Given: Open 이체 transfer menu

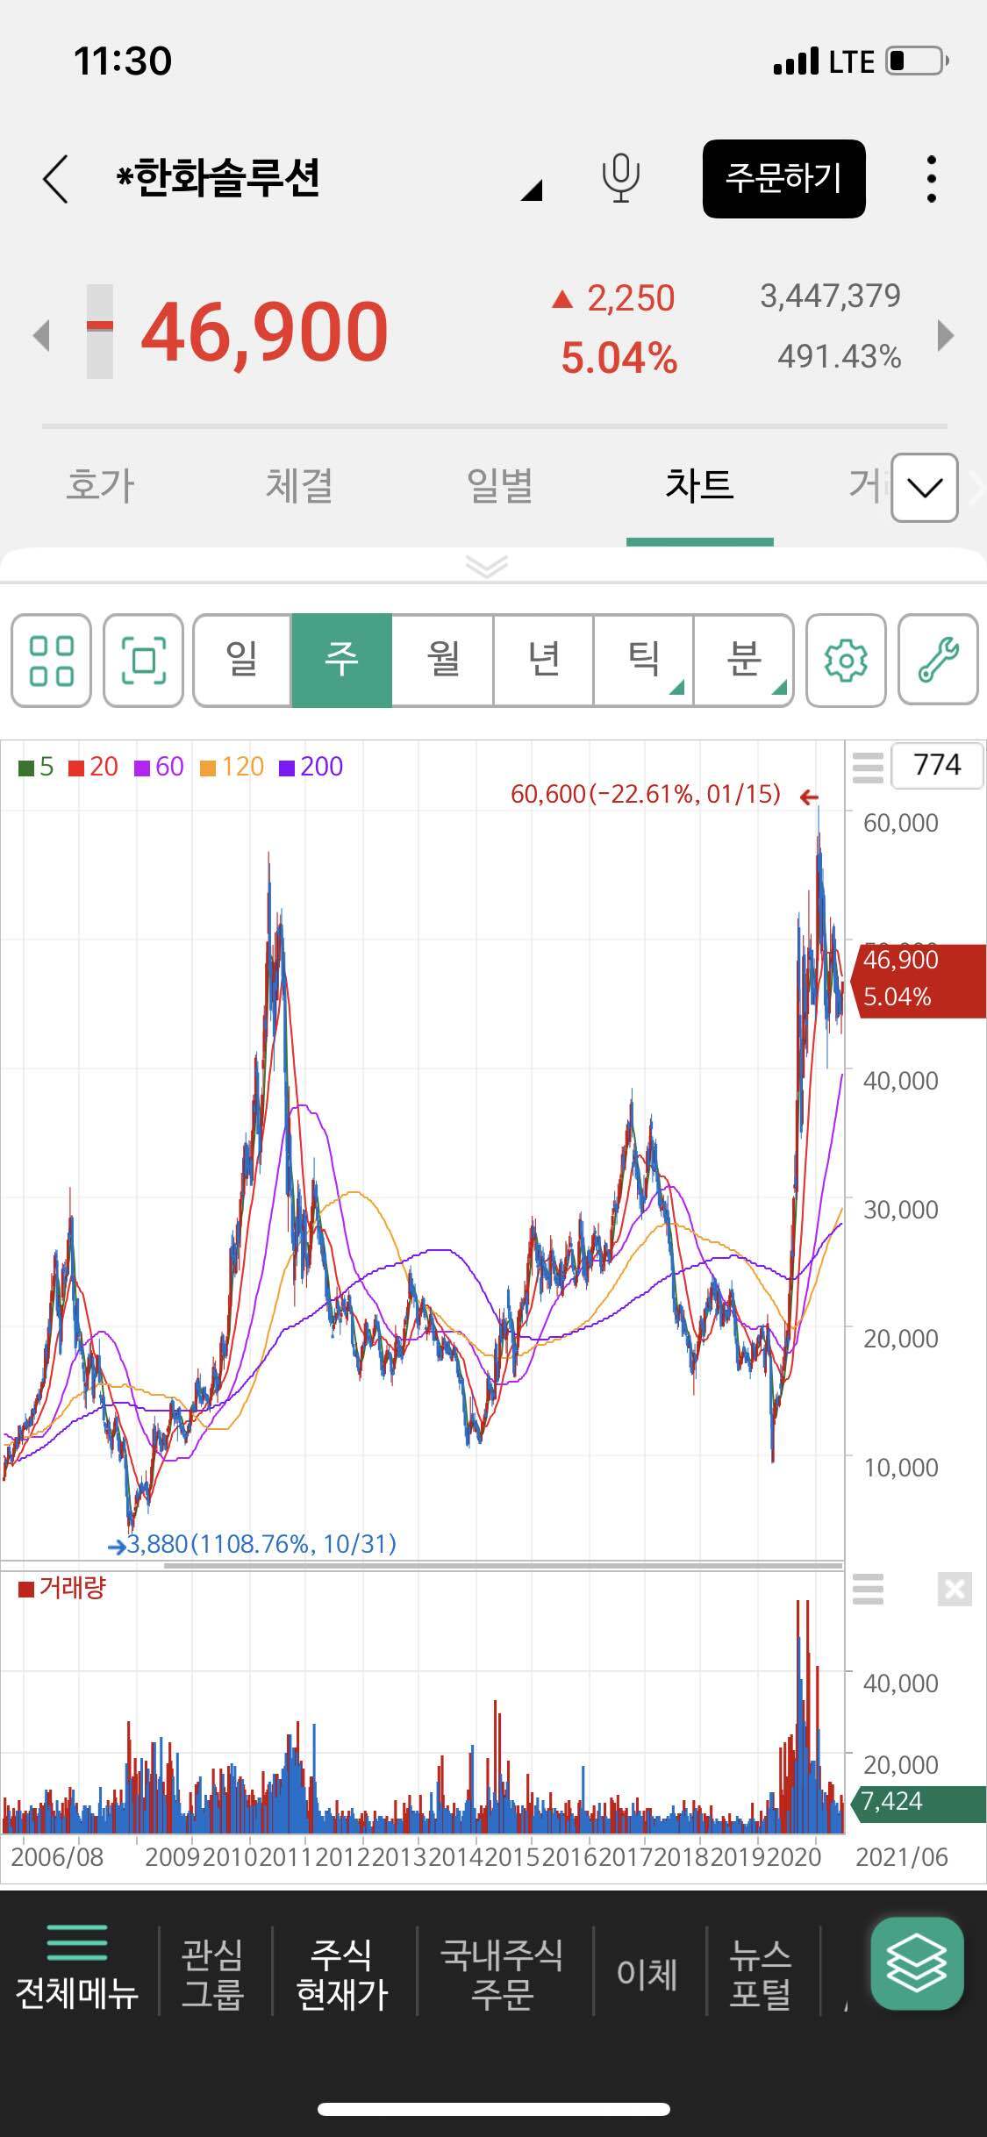Looking at the screenshot, I should click(647, 1975).
